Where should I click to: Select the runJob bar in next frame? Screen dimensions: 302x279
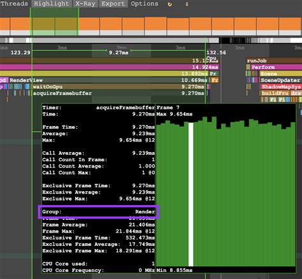[274, 61]
